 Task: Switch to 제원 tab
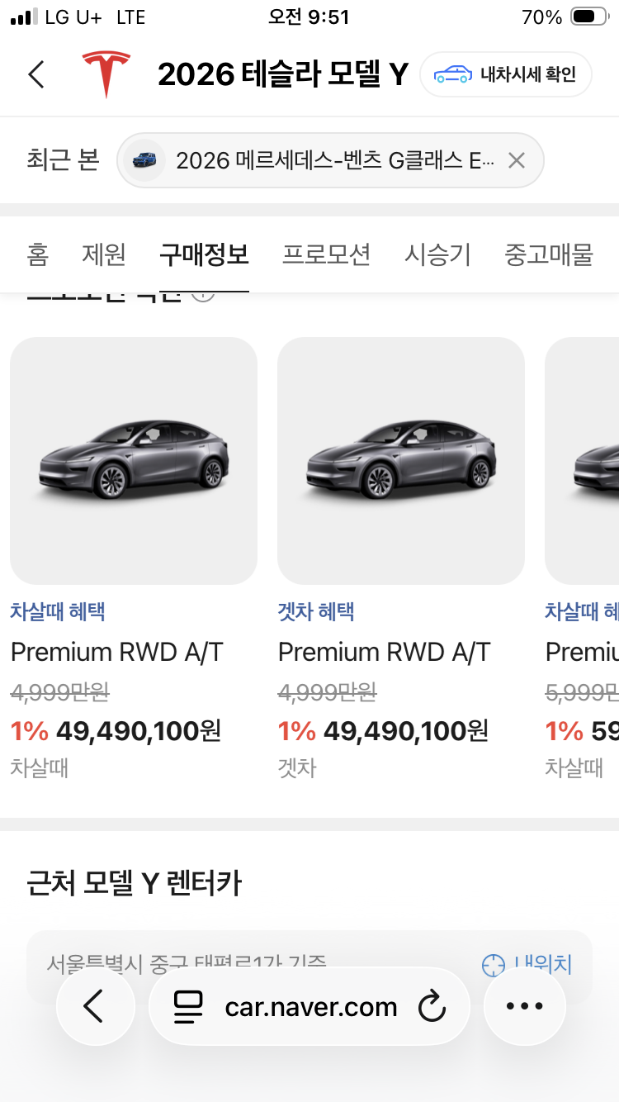104,254
